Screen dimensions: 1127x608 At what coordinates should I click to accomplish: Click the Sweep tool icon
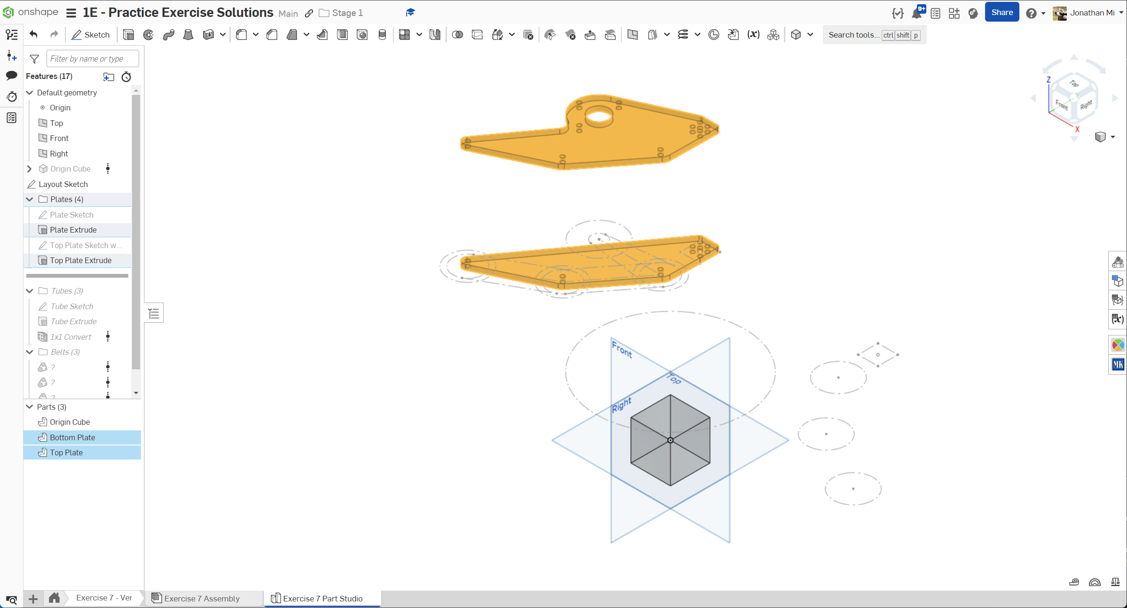pos(169,35)
